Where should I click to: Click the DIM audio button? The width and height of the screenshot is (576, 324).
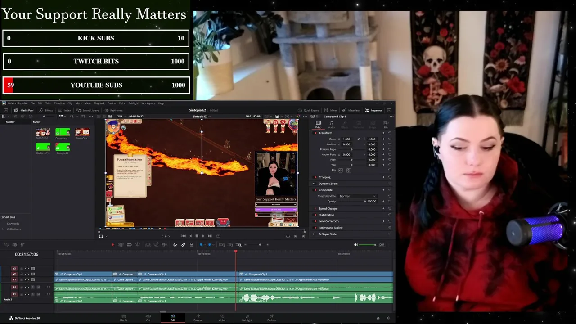point(382,245)
